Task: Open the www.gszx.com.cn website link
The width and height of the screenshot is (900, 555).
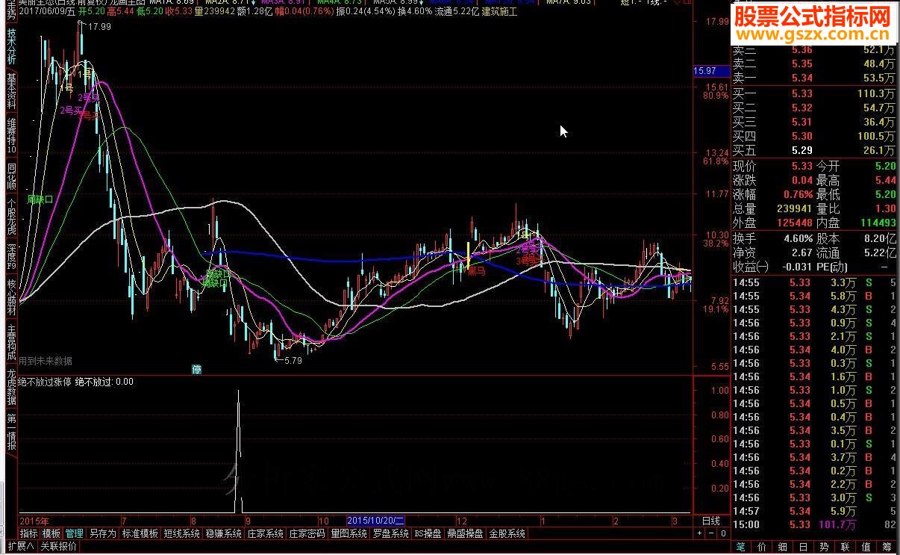Action: [813, 34]
